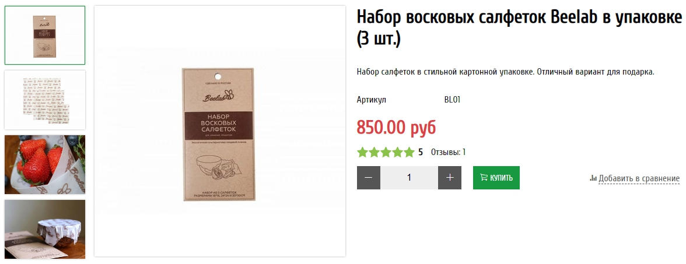This screenshot has width=686, height=264.
Task: Click the red 850.00 руб price
Action: pos(397,127)
